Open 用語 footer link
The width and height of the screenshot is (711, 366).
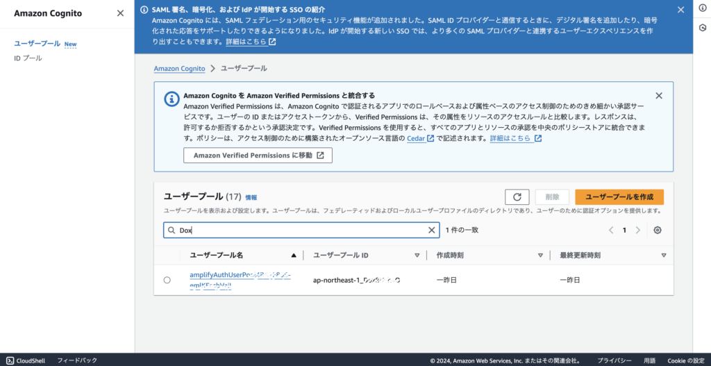[x=649, y=360]
